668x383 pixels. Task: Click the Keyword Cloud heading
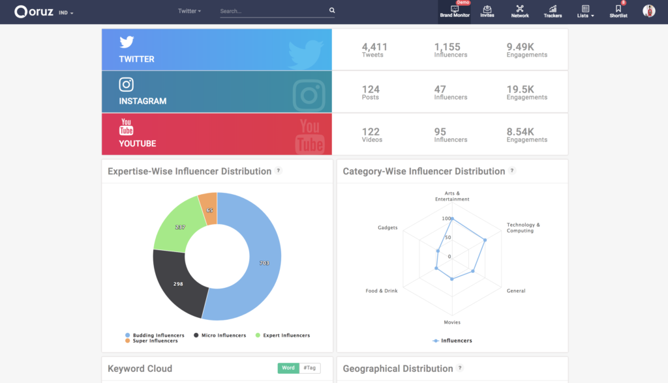[140, 369]
